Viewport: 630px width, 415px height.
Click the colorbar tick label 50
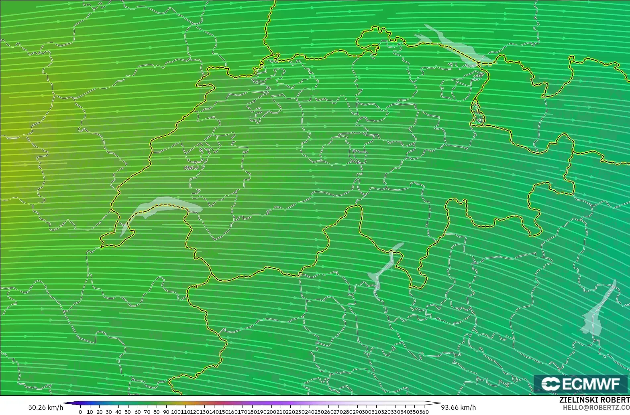tap(128, 412)
